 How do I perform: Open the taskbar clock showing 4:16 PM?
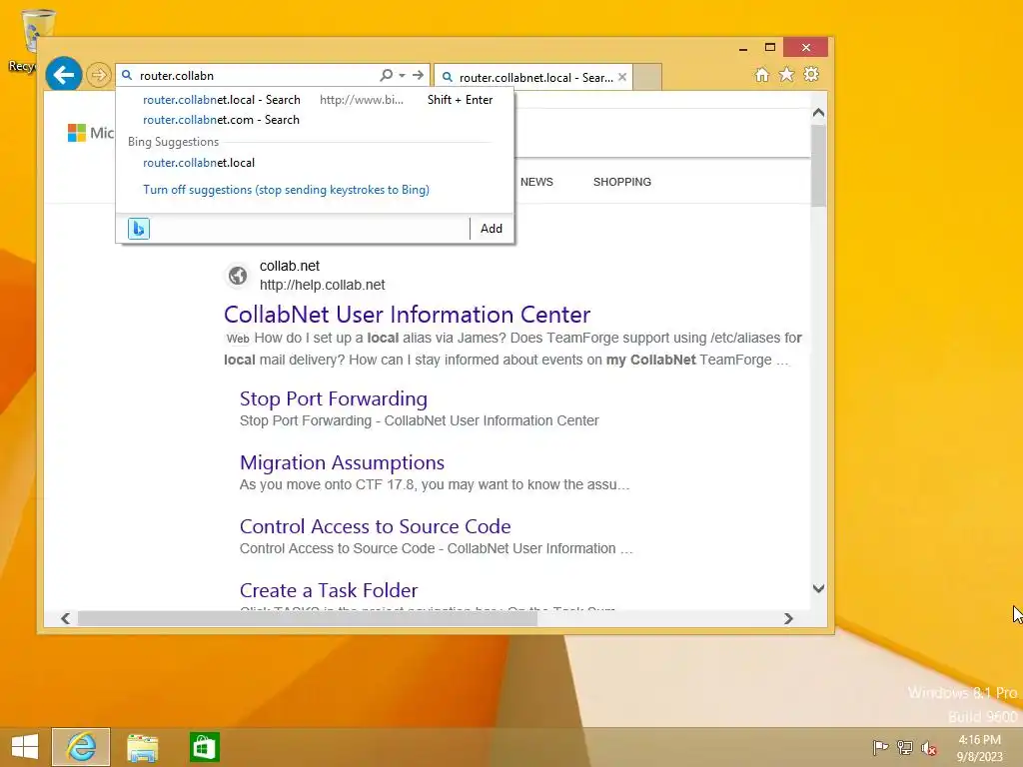coord(979,748)
